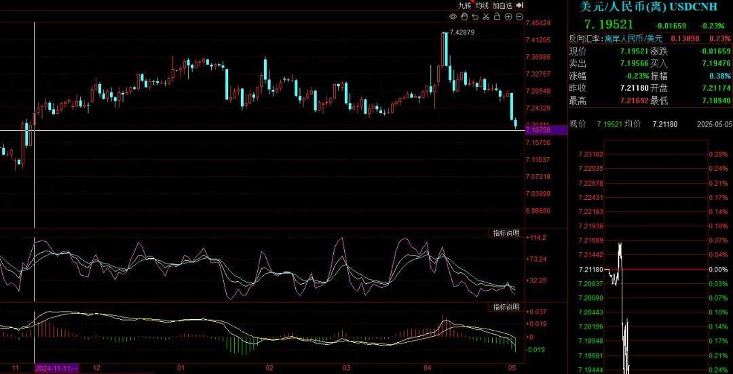Viewport: 733px width, 374px height.
Task: Open 指标说明 for the KDJ panel
Action: pos(506,233)
